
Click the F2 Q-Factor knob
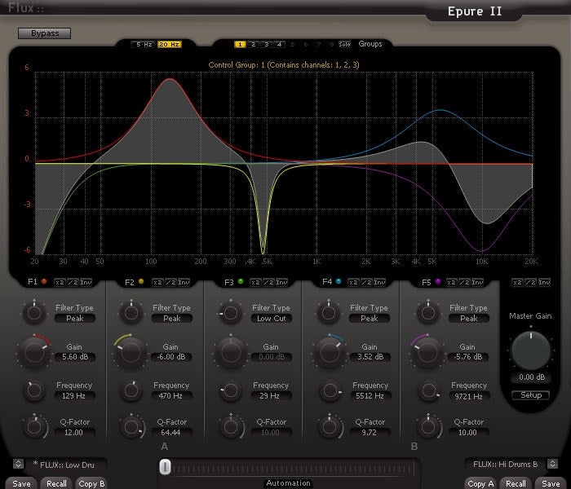pos(131,427)
